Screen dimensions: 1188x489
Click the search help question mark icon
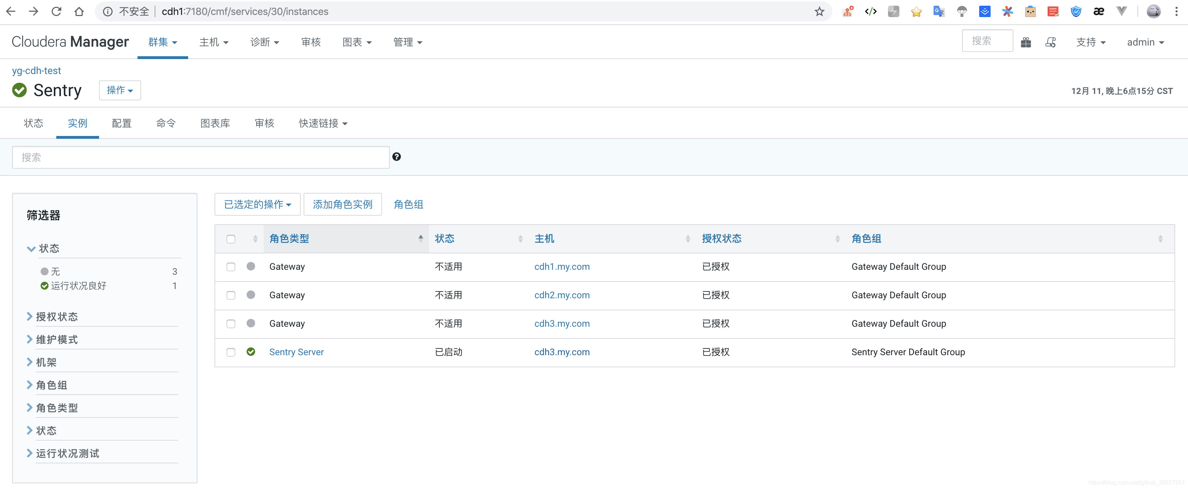pyautogui.click(x=397, y=157)
